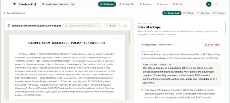Click the score badge showing 90
230x103 pixels.
(72, 4)
